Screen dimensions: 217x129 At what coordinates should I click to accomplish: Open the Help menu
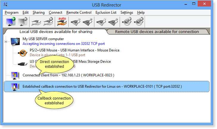pyautogui.click(x=141, y=12)
